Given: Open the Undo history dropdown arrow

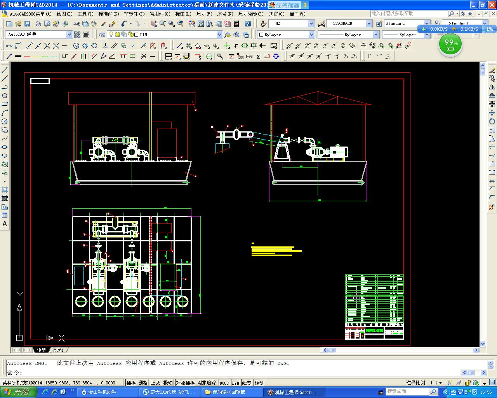Looking at the screenshot, I should click(x=130, y=24).
